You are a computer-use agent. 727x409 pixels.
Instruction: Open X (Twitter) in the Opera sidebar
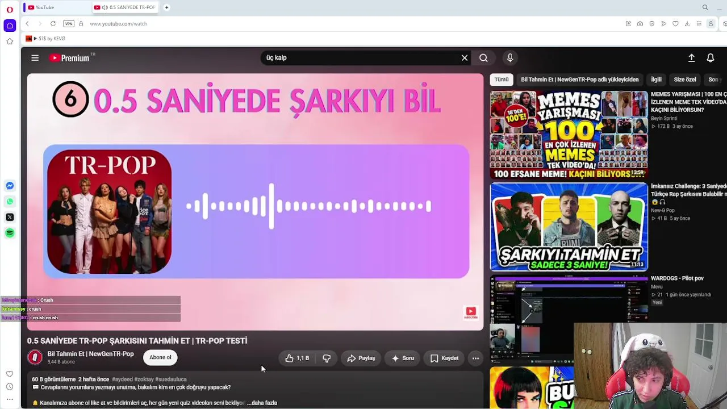point(10,217)
